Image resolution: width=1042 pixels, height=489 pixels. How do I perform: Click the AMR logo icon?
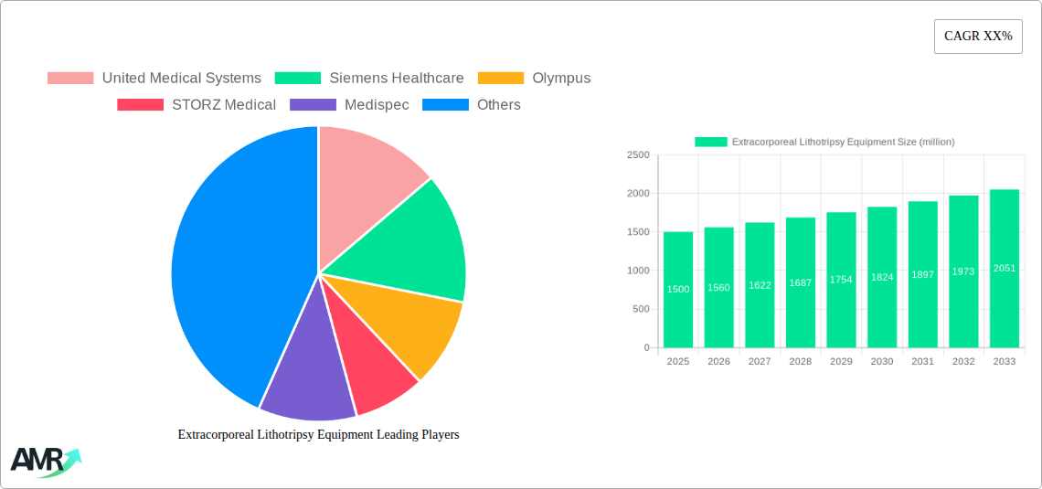[45, 462]
